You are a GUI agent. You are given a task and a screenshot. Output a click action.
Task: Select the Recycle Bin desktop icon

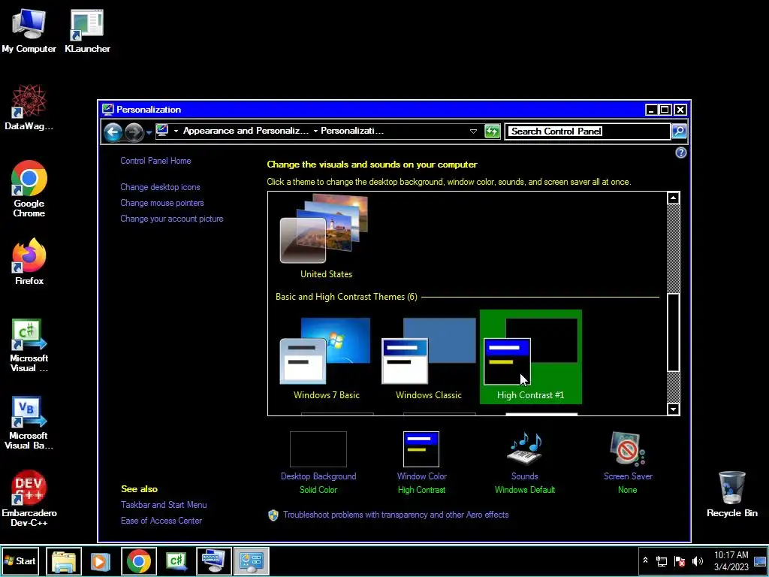pyautogui.click(x=731, y=494)
